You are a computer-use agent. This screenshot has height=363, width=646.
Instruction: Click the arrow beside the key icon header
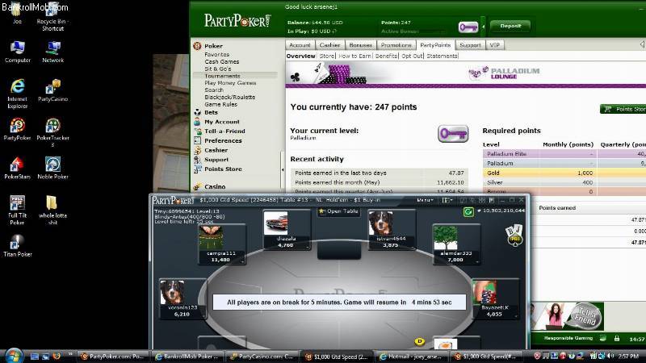click(483, 27)
